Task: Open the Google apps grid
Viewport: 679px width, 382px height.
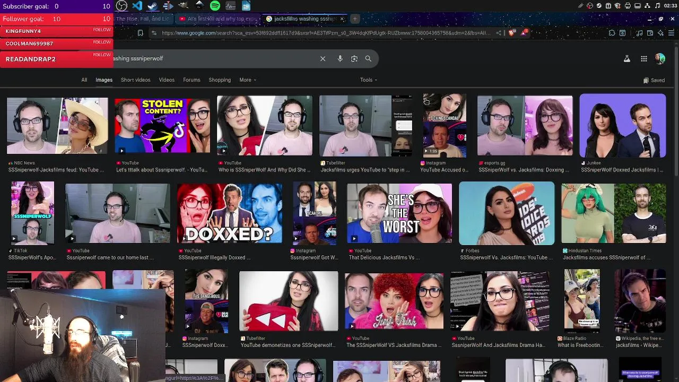Action: 643,59
